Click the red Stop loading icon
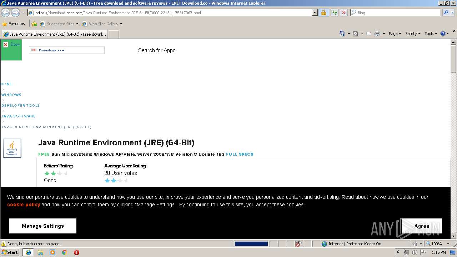457x257 pixels. coord(343,12)
